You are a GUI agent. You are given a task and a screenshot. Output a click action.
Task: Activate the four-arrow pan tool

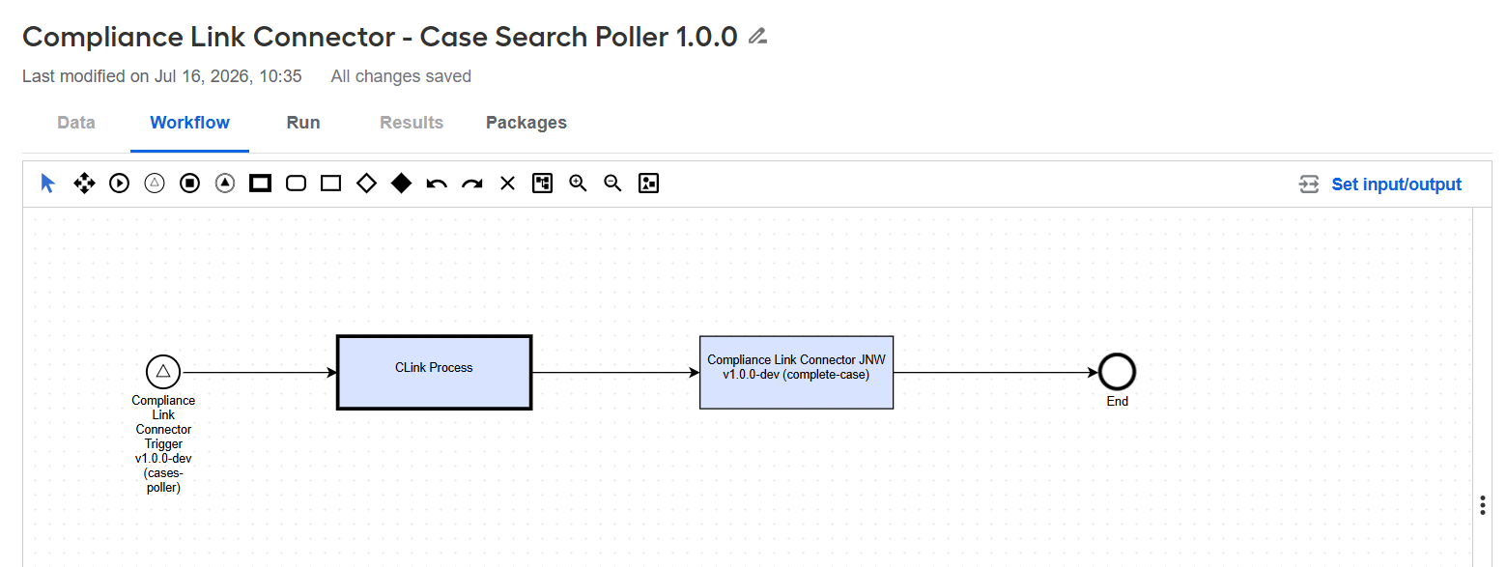(x=84, y=184)
